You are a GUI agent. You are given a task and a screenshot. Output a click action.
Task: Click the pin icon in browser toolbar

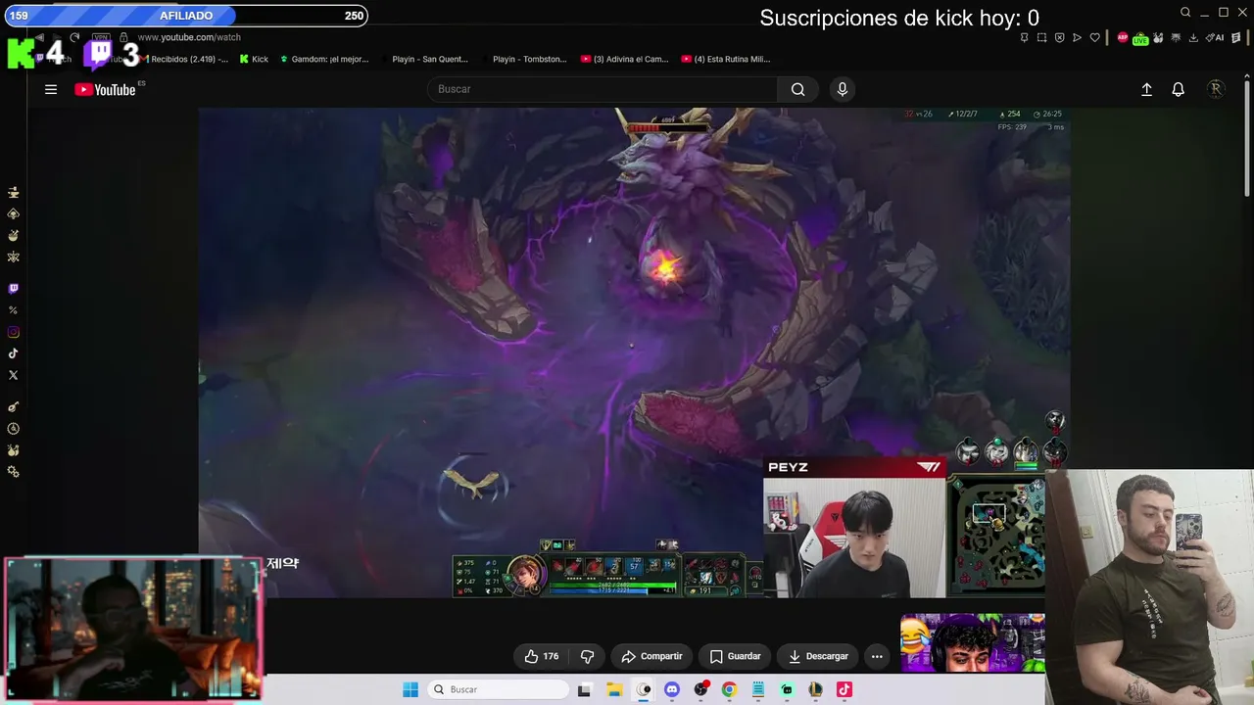1025,37
